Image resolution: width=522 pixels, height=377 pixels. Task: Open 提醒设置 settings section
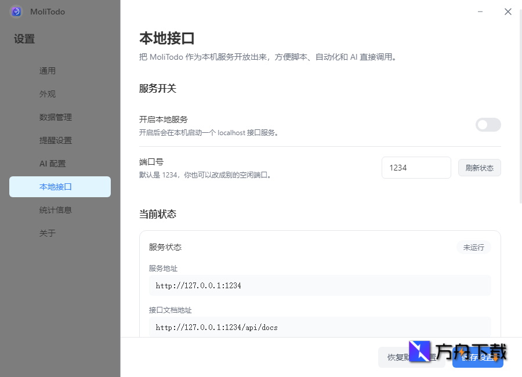[x=55, y=140]
